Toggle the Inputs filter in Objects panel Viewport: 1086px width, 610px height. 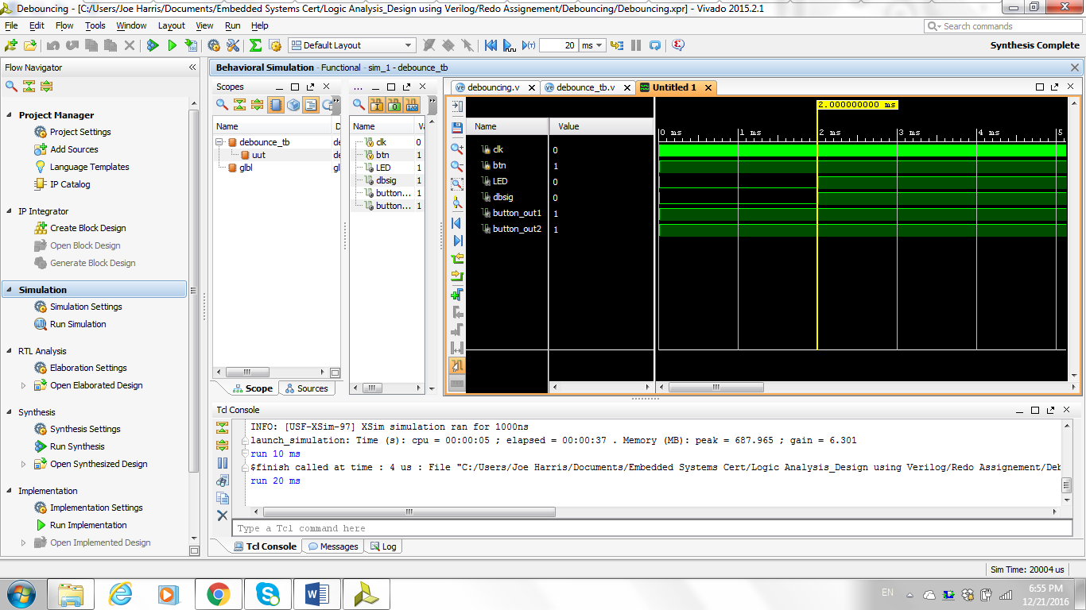376,105
